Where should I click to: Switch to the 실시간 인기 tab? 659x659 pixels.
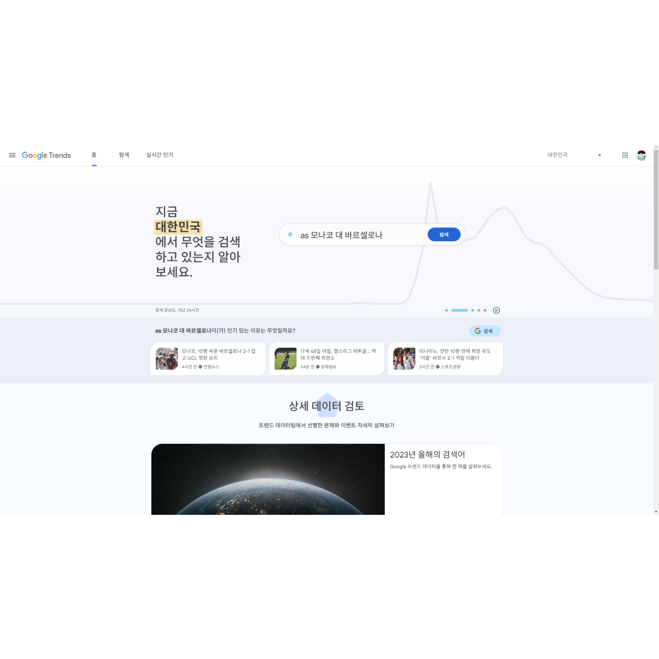(x=160, y=155)
